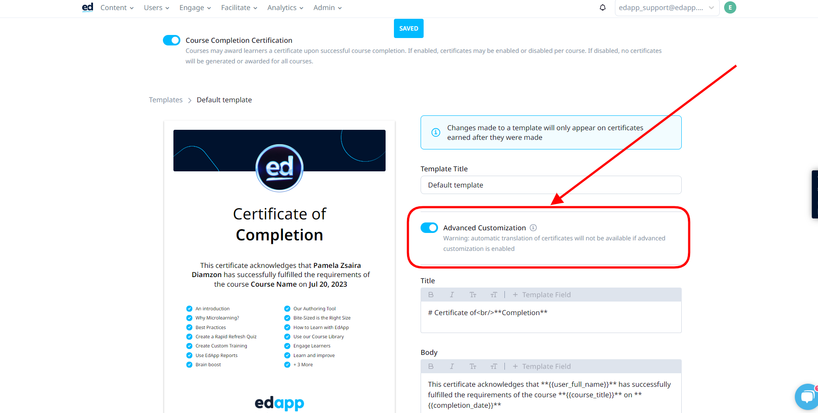Screen dimensions: 818x413
Task: Apply bold in Body editor toolbar
Action: 431,367
